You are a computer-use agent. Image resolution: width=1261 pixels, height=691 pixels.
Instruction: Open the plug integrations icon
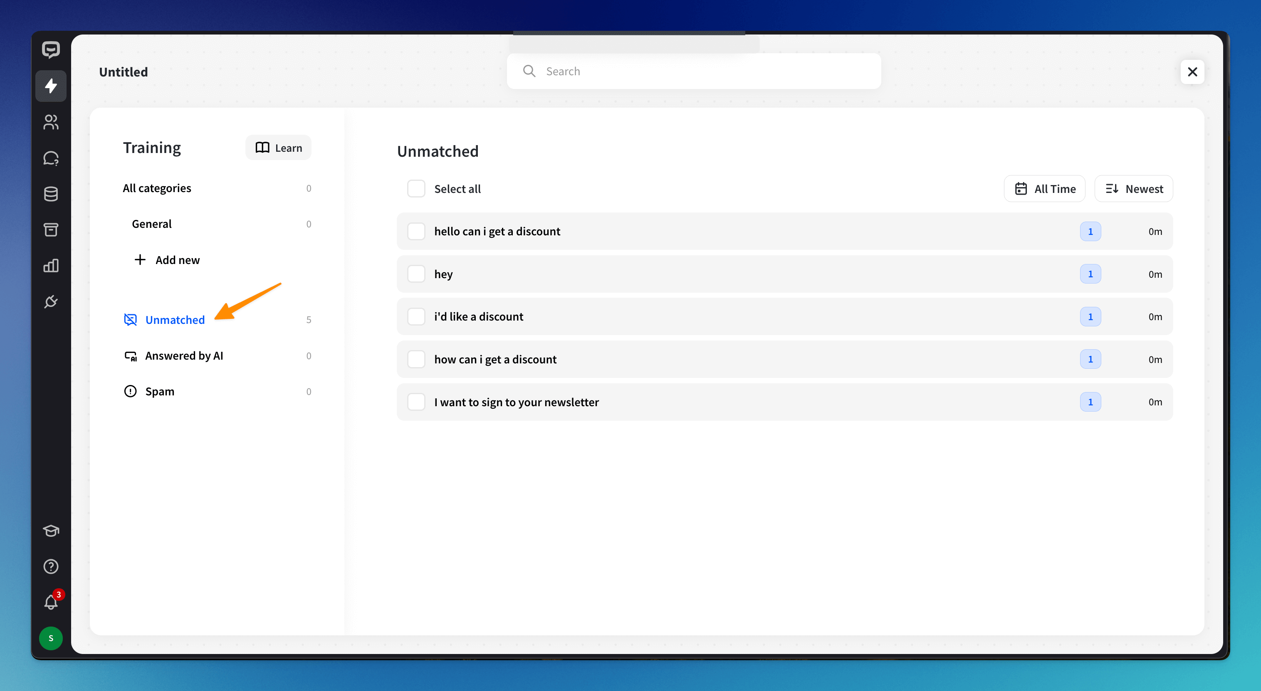click(x=51, y=301)
